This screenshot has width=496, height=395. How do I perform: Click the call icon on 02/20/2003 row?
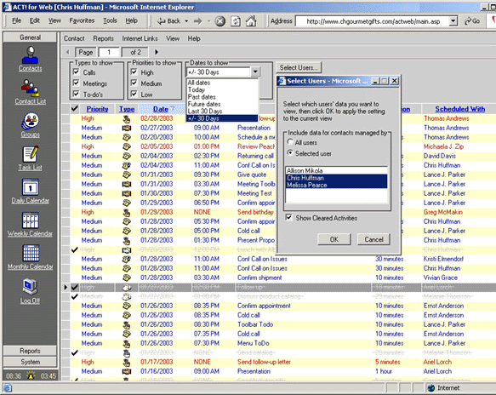point(127,137)
